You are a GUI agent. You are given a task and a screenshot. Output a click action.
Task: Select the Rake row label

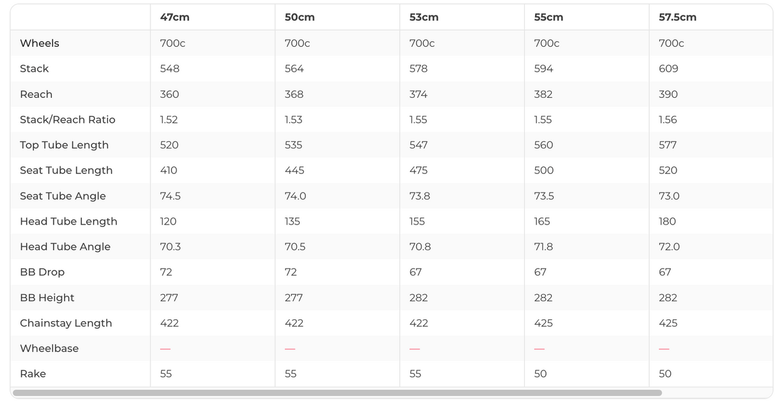coord(33,374)
